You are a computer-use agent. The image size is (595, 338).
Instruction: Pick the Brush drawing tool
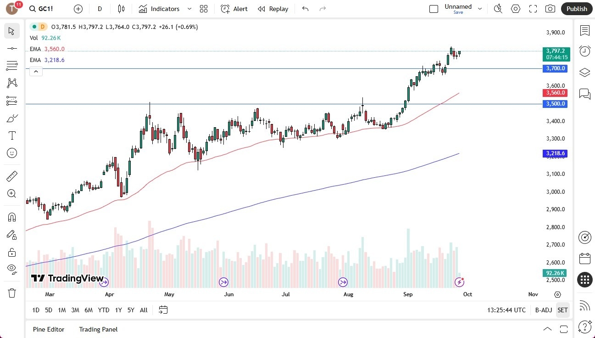12,118
